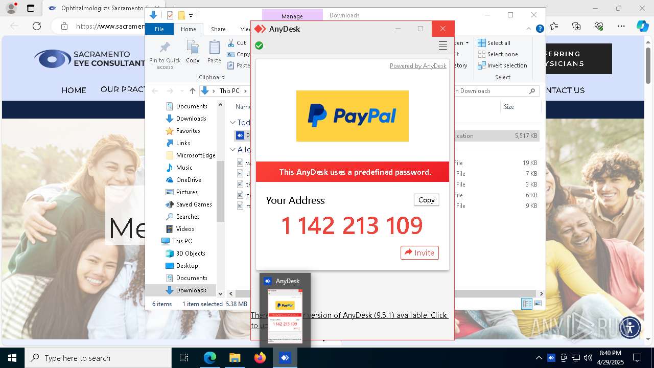Viewport: 654px width, 368px height.
Task: Click This PC in the address bar
Action: pyautogui.click(x=229, y=91)
